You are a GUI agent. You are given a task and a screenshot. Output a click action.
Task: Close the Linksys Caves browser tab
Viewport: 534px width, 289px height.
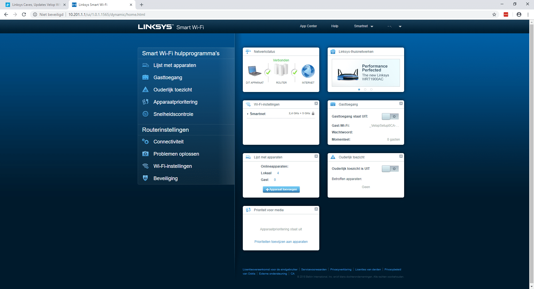coord(65,5)
